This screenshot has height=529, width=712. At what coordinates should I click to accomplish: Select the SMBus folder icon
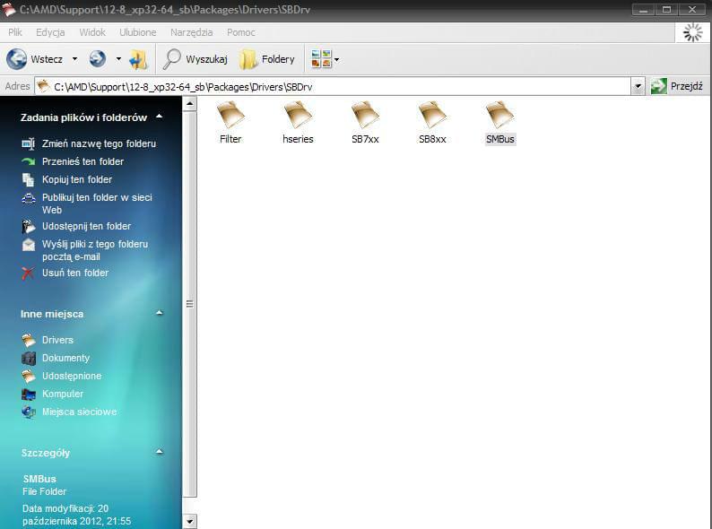pyautogui.click(x=499, y=115)
